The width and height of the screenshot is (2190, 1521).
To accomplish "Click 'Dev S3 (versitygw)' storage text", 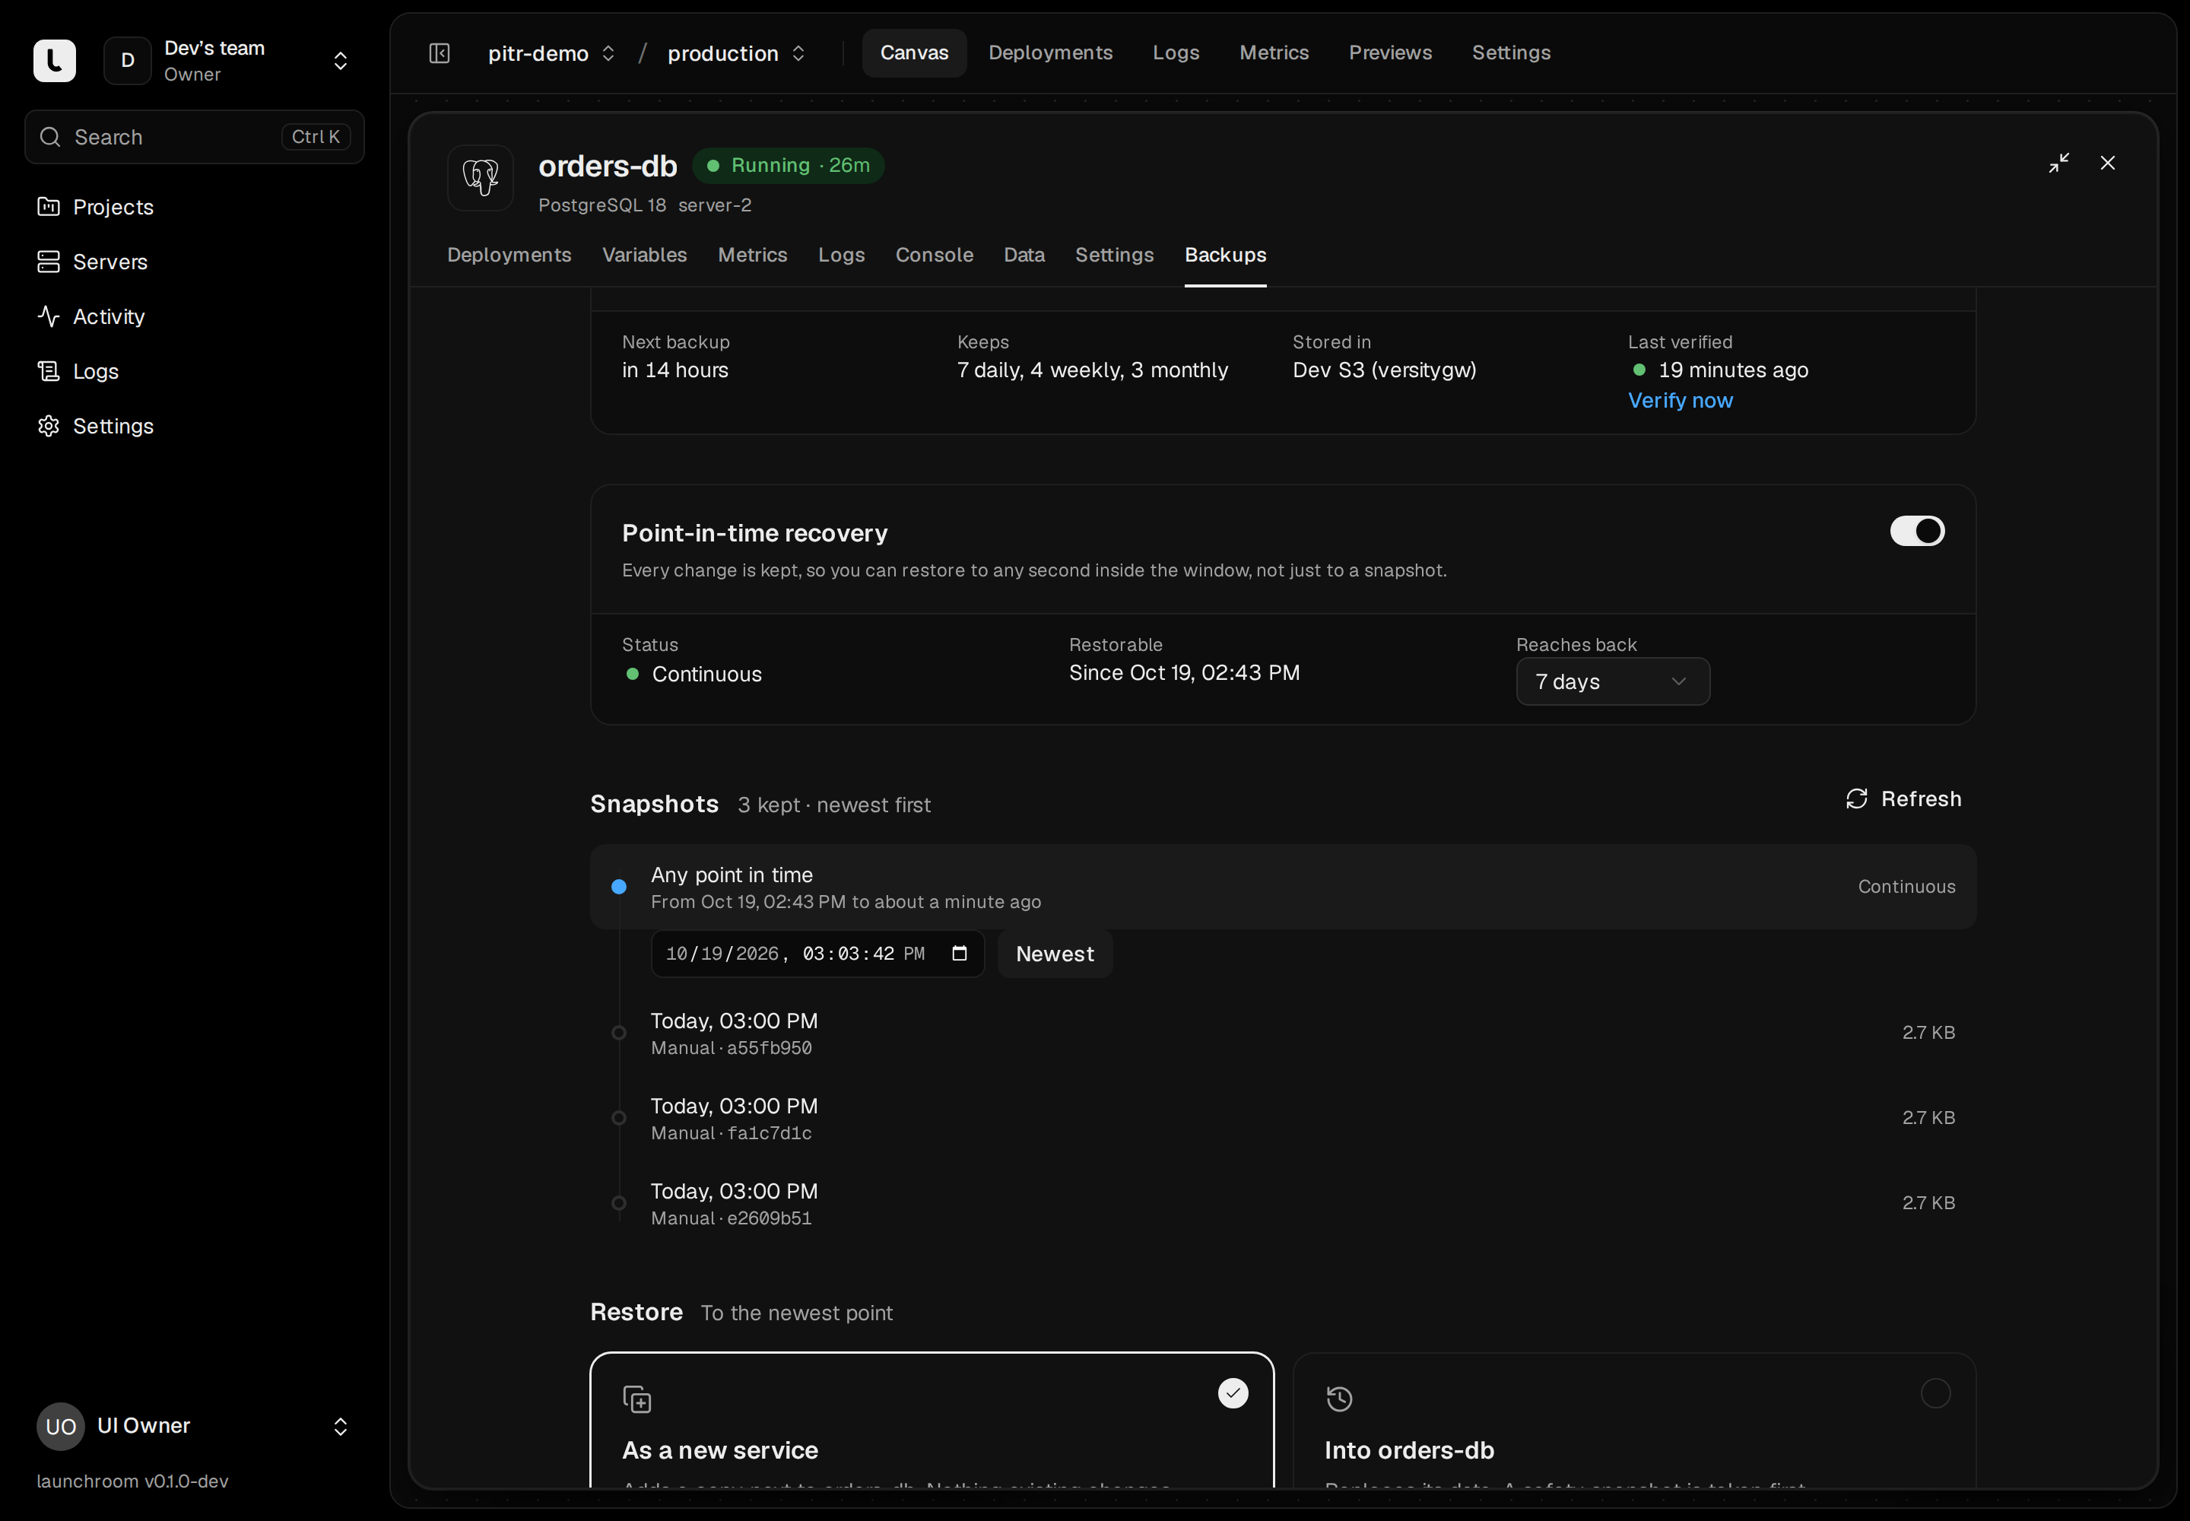I will click(1384, 370).
